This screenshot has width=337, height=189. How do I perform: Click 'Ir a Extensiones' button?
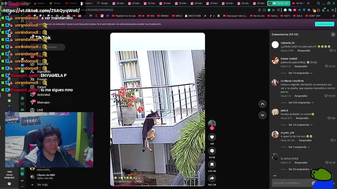pos(324,24)
